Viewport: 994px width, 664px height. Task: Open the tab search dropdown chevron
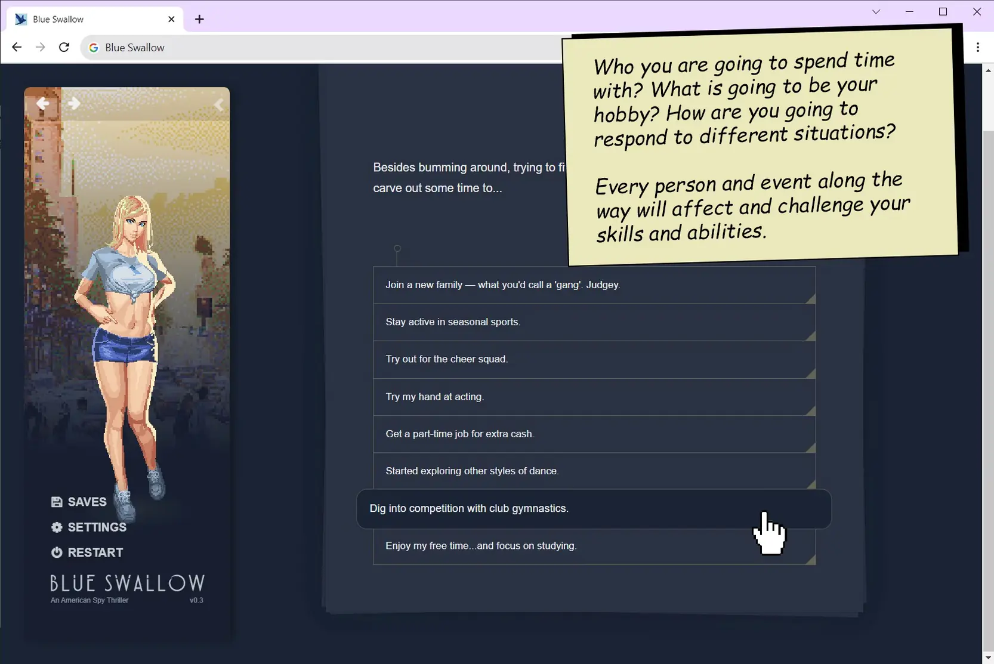pos(876,12)
